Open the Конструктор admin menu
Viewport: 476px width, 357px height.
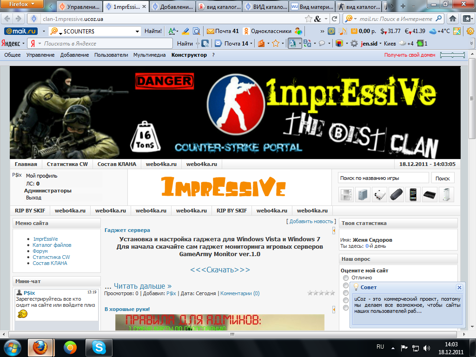pos(189,55)
